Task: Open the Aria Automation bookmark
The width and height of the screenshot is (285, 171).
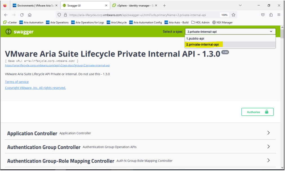Action: tap(31, 22)
